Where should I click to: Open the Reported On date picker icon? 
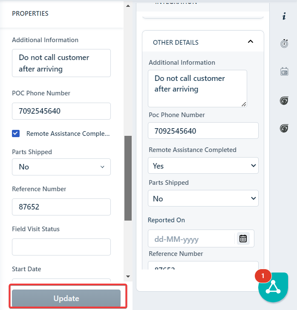pos(243,238)
